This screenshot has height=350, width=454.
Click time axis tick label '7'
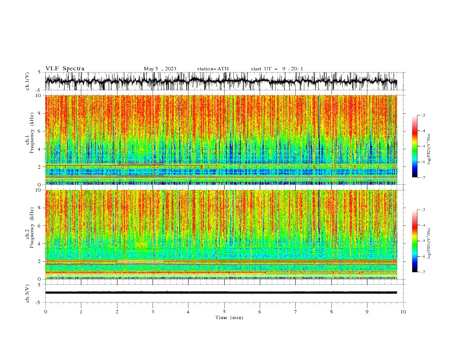296,312
